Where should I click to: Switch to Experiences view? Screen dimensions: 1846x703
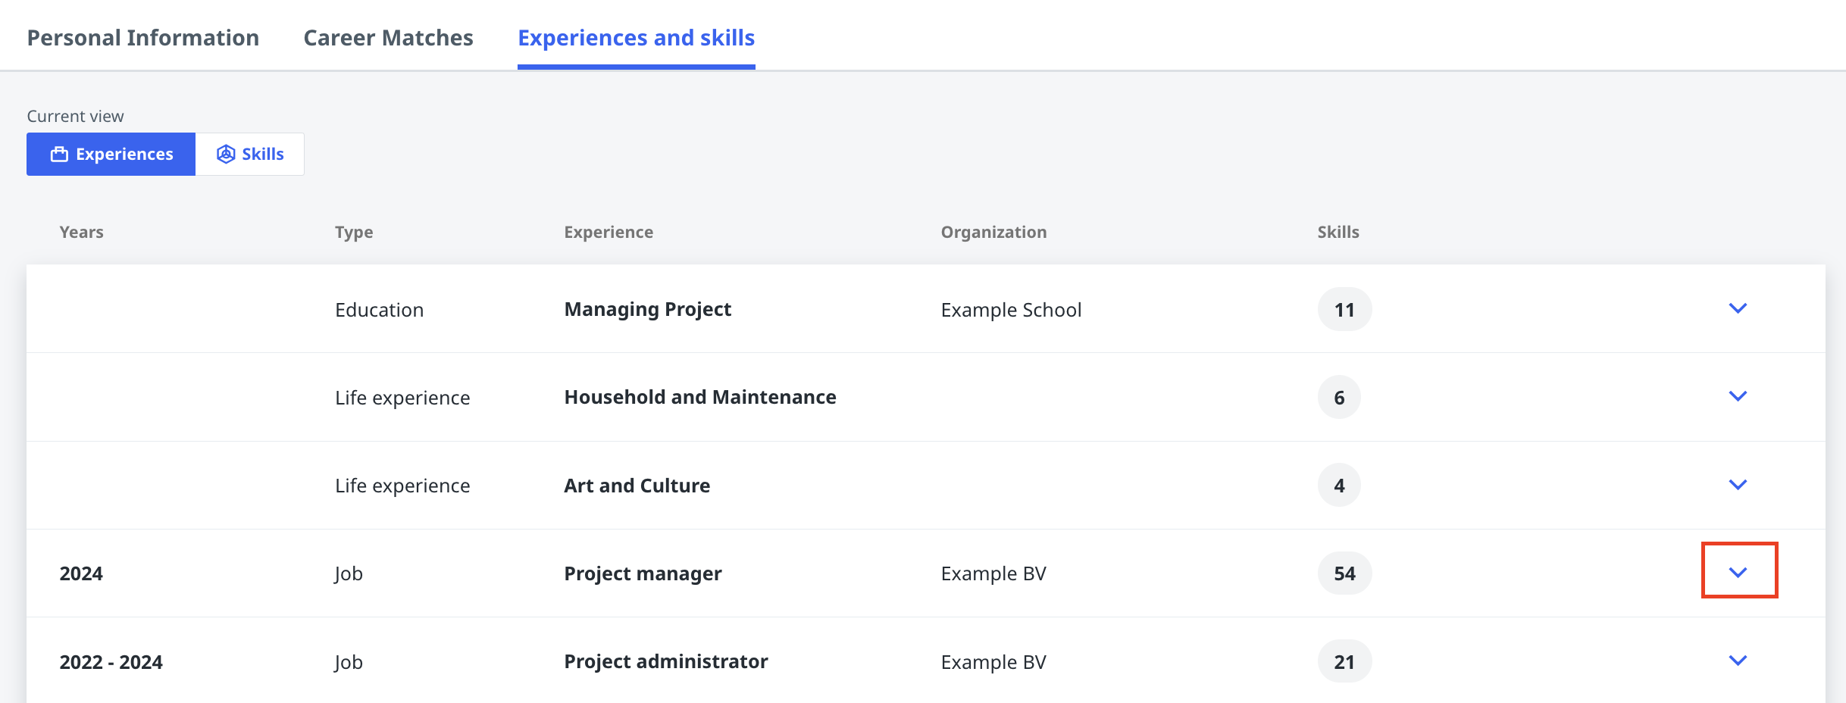[111, 155]
